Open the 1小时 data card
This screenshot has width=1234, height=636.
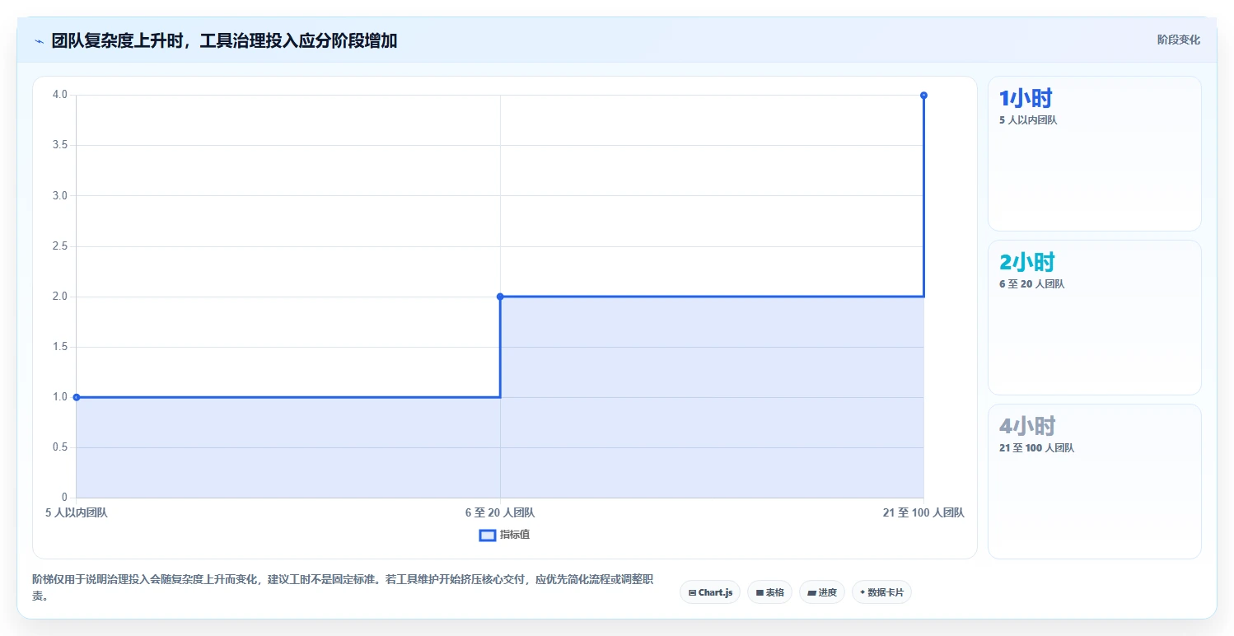tap(1094, 153)
